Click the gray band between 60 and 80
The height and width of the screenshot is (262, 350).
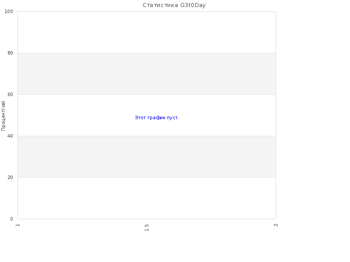[147, 74]
